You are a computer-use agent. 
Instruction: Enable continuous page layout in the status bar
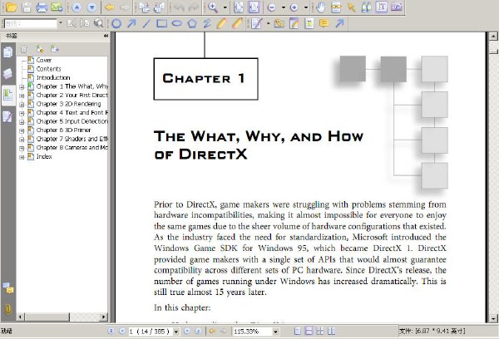(x=309, y=332)
